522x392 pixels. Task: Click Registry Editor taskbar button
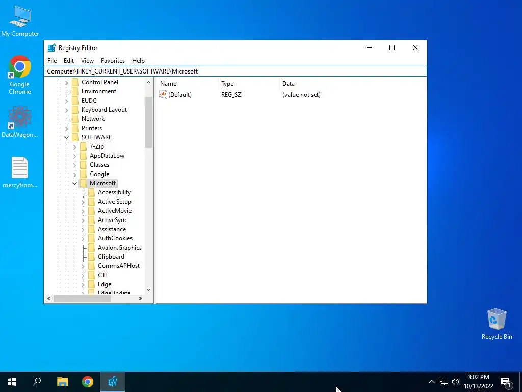pos(113,382)
